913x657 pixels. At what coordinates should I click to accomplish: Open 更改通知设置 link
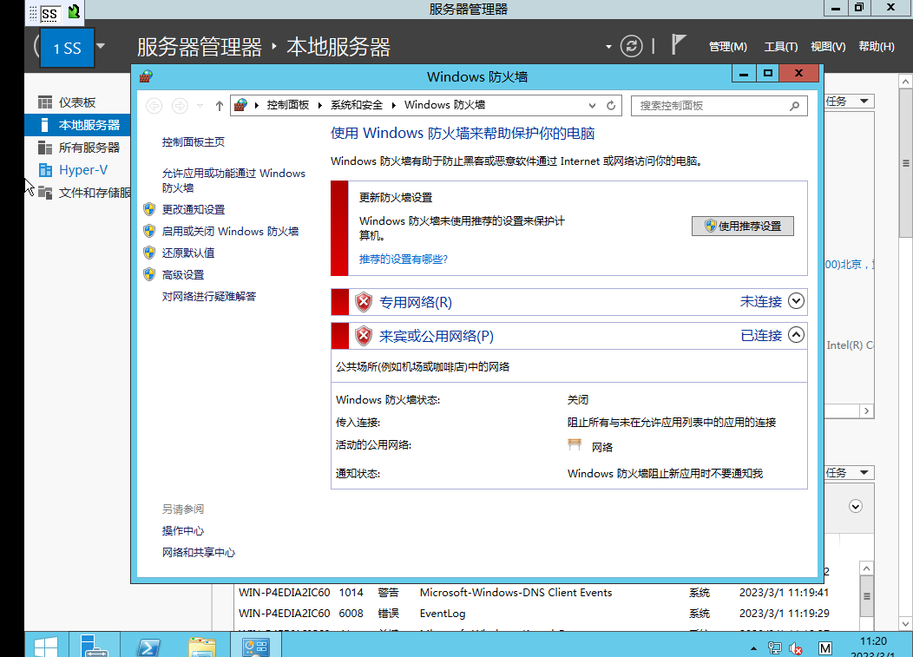click(x=194, y=210)
